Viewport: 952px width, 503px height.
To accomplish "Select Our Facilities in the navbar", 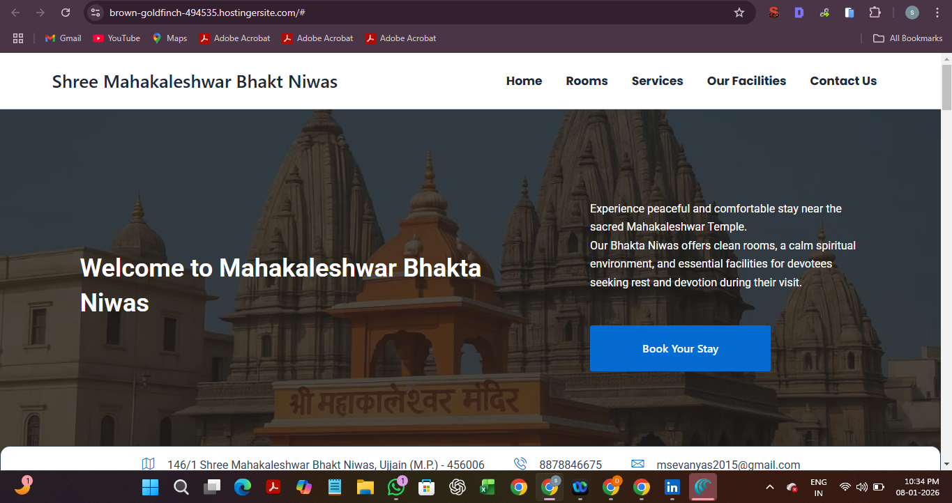I will coord(746,81).
